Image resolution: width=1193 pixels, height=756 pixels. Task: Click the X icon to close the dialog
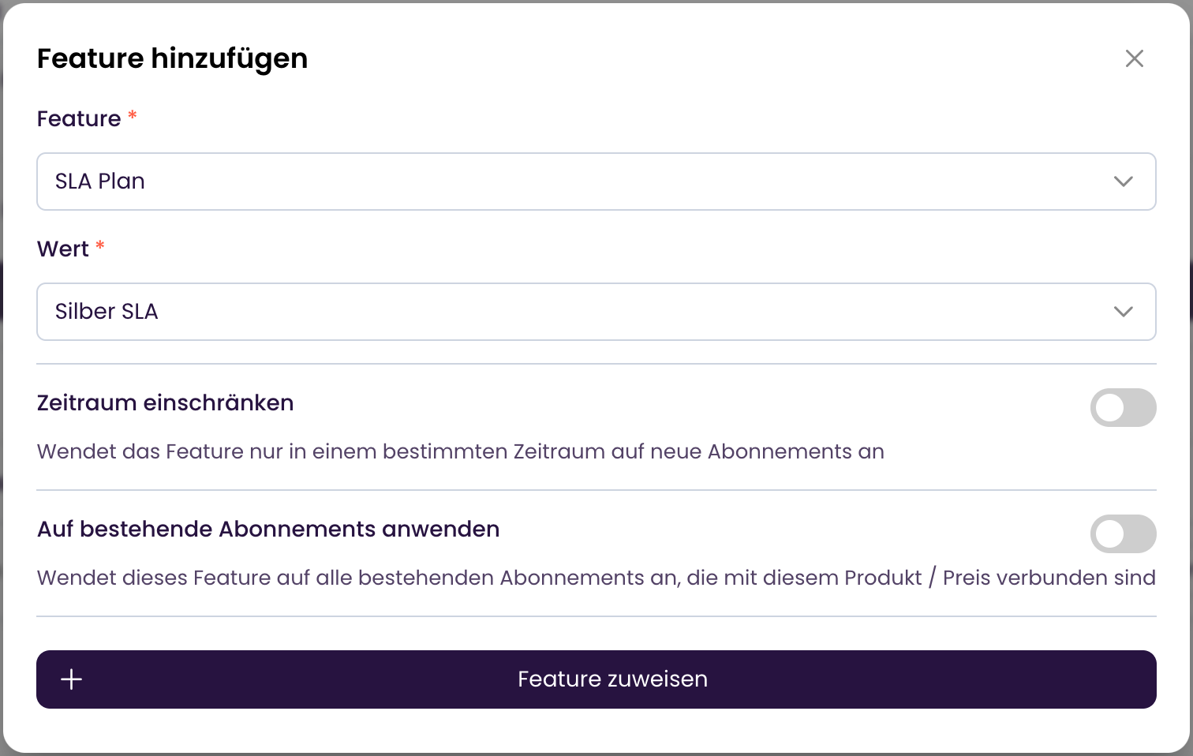1135,58
